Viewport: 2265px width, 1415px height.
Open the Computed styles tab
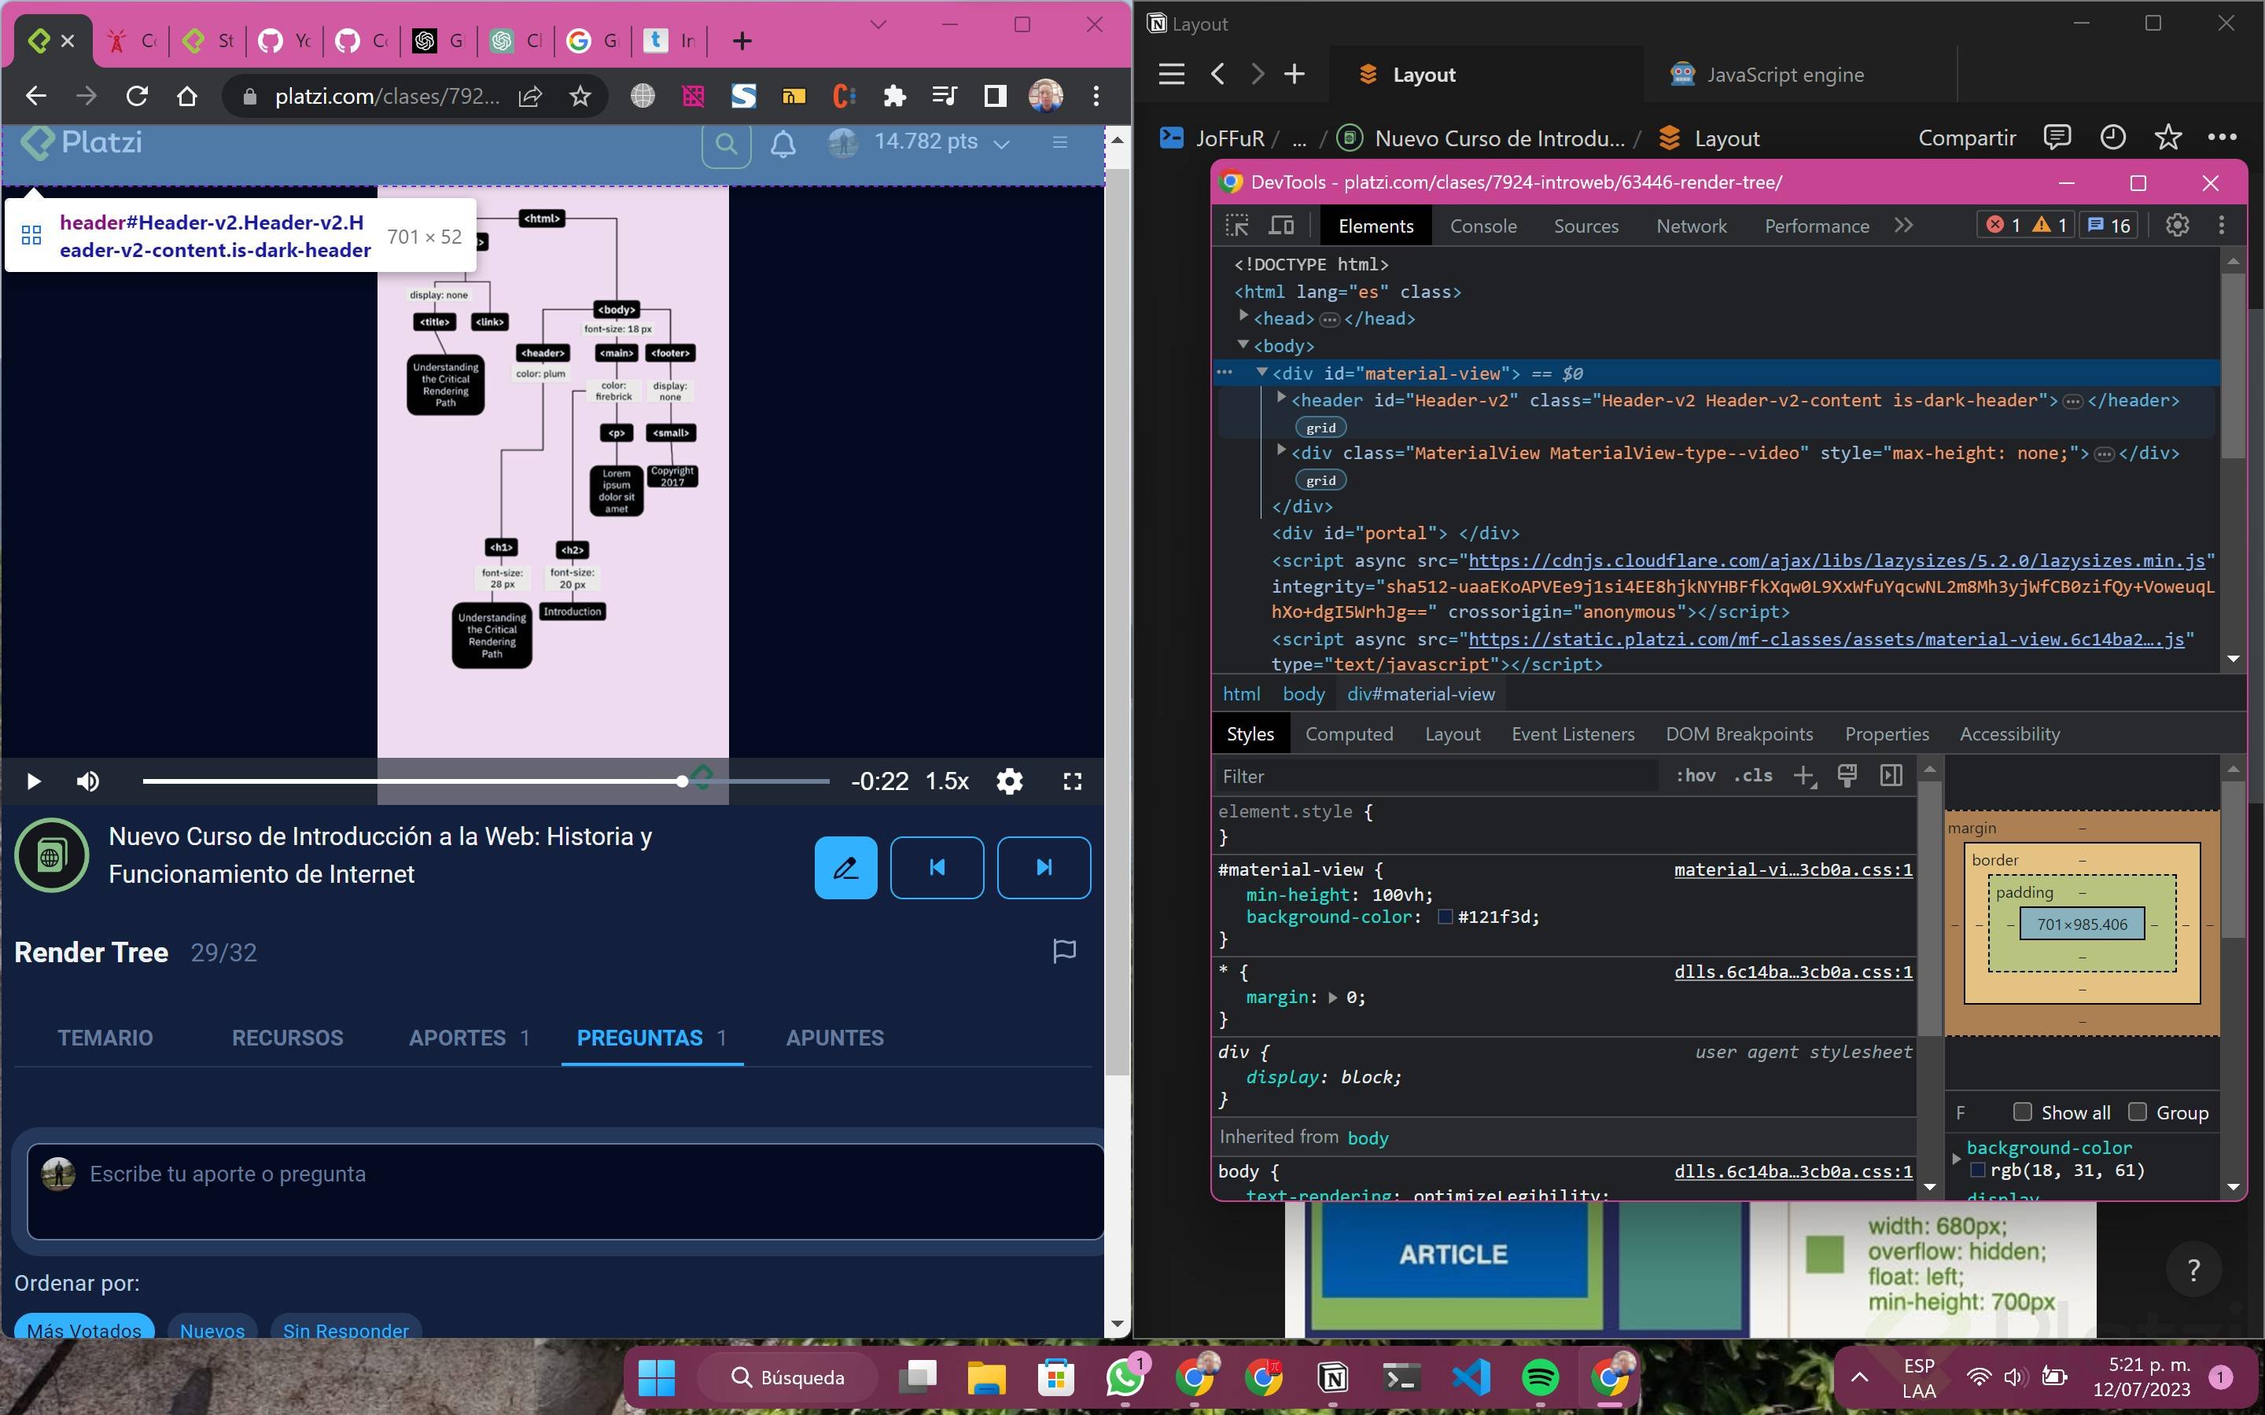(x=1349, y=733)
